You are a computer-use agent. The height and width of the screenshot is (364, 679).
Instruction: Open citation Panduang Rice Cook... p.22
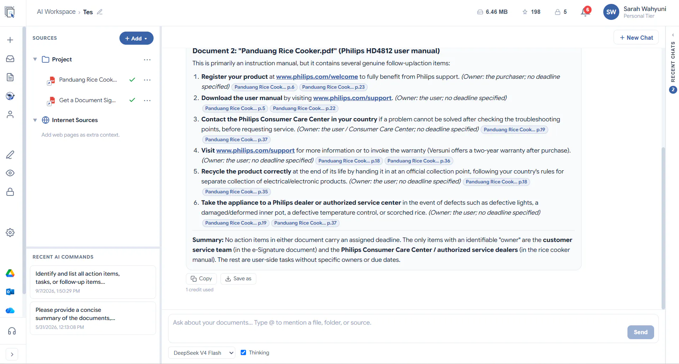pyautogui.click(x=304, y=108)
